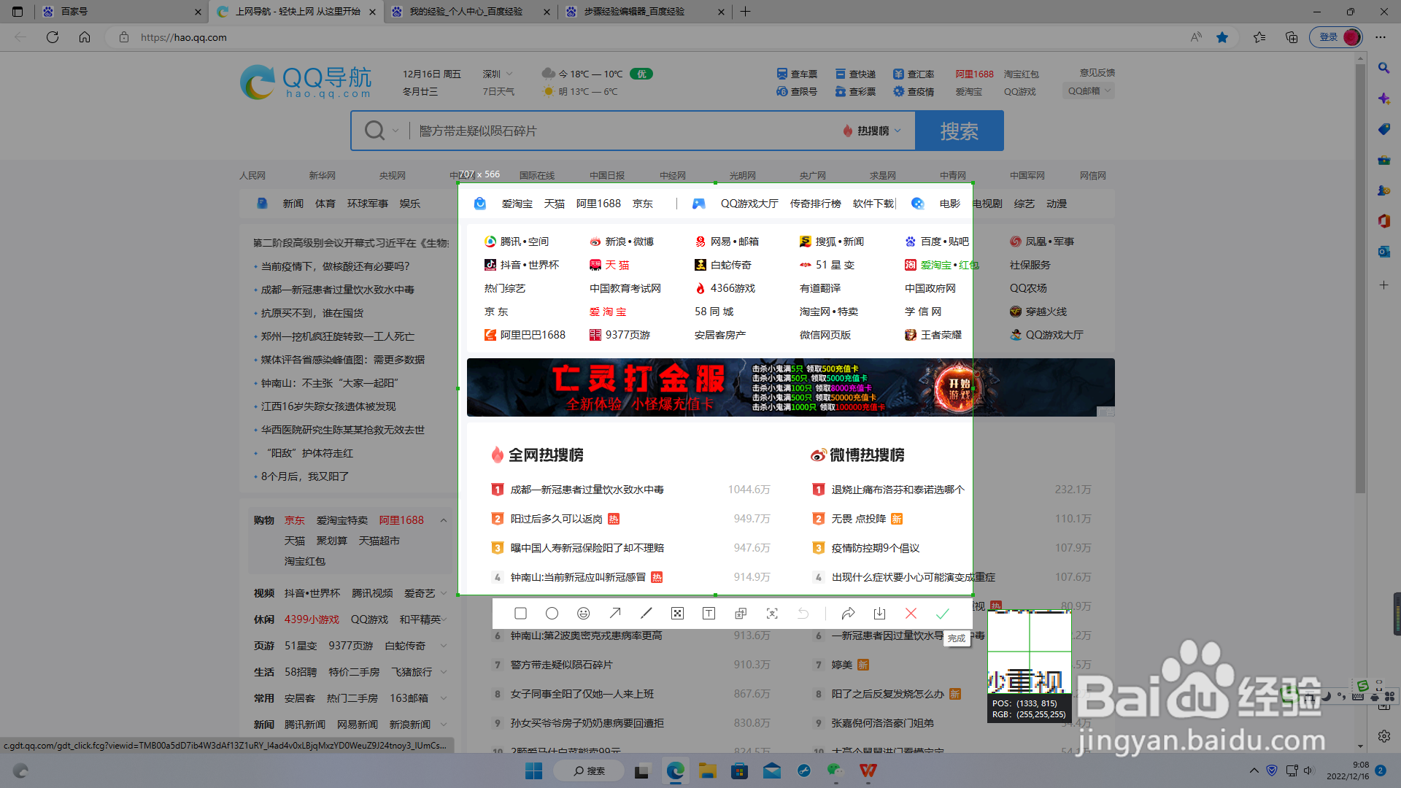Open the 阿里巴巴1688 link
The width and height of the screenshot is (1401, 788).
point(525,335)
